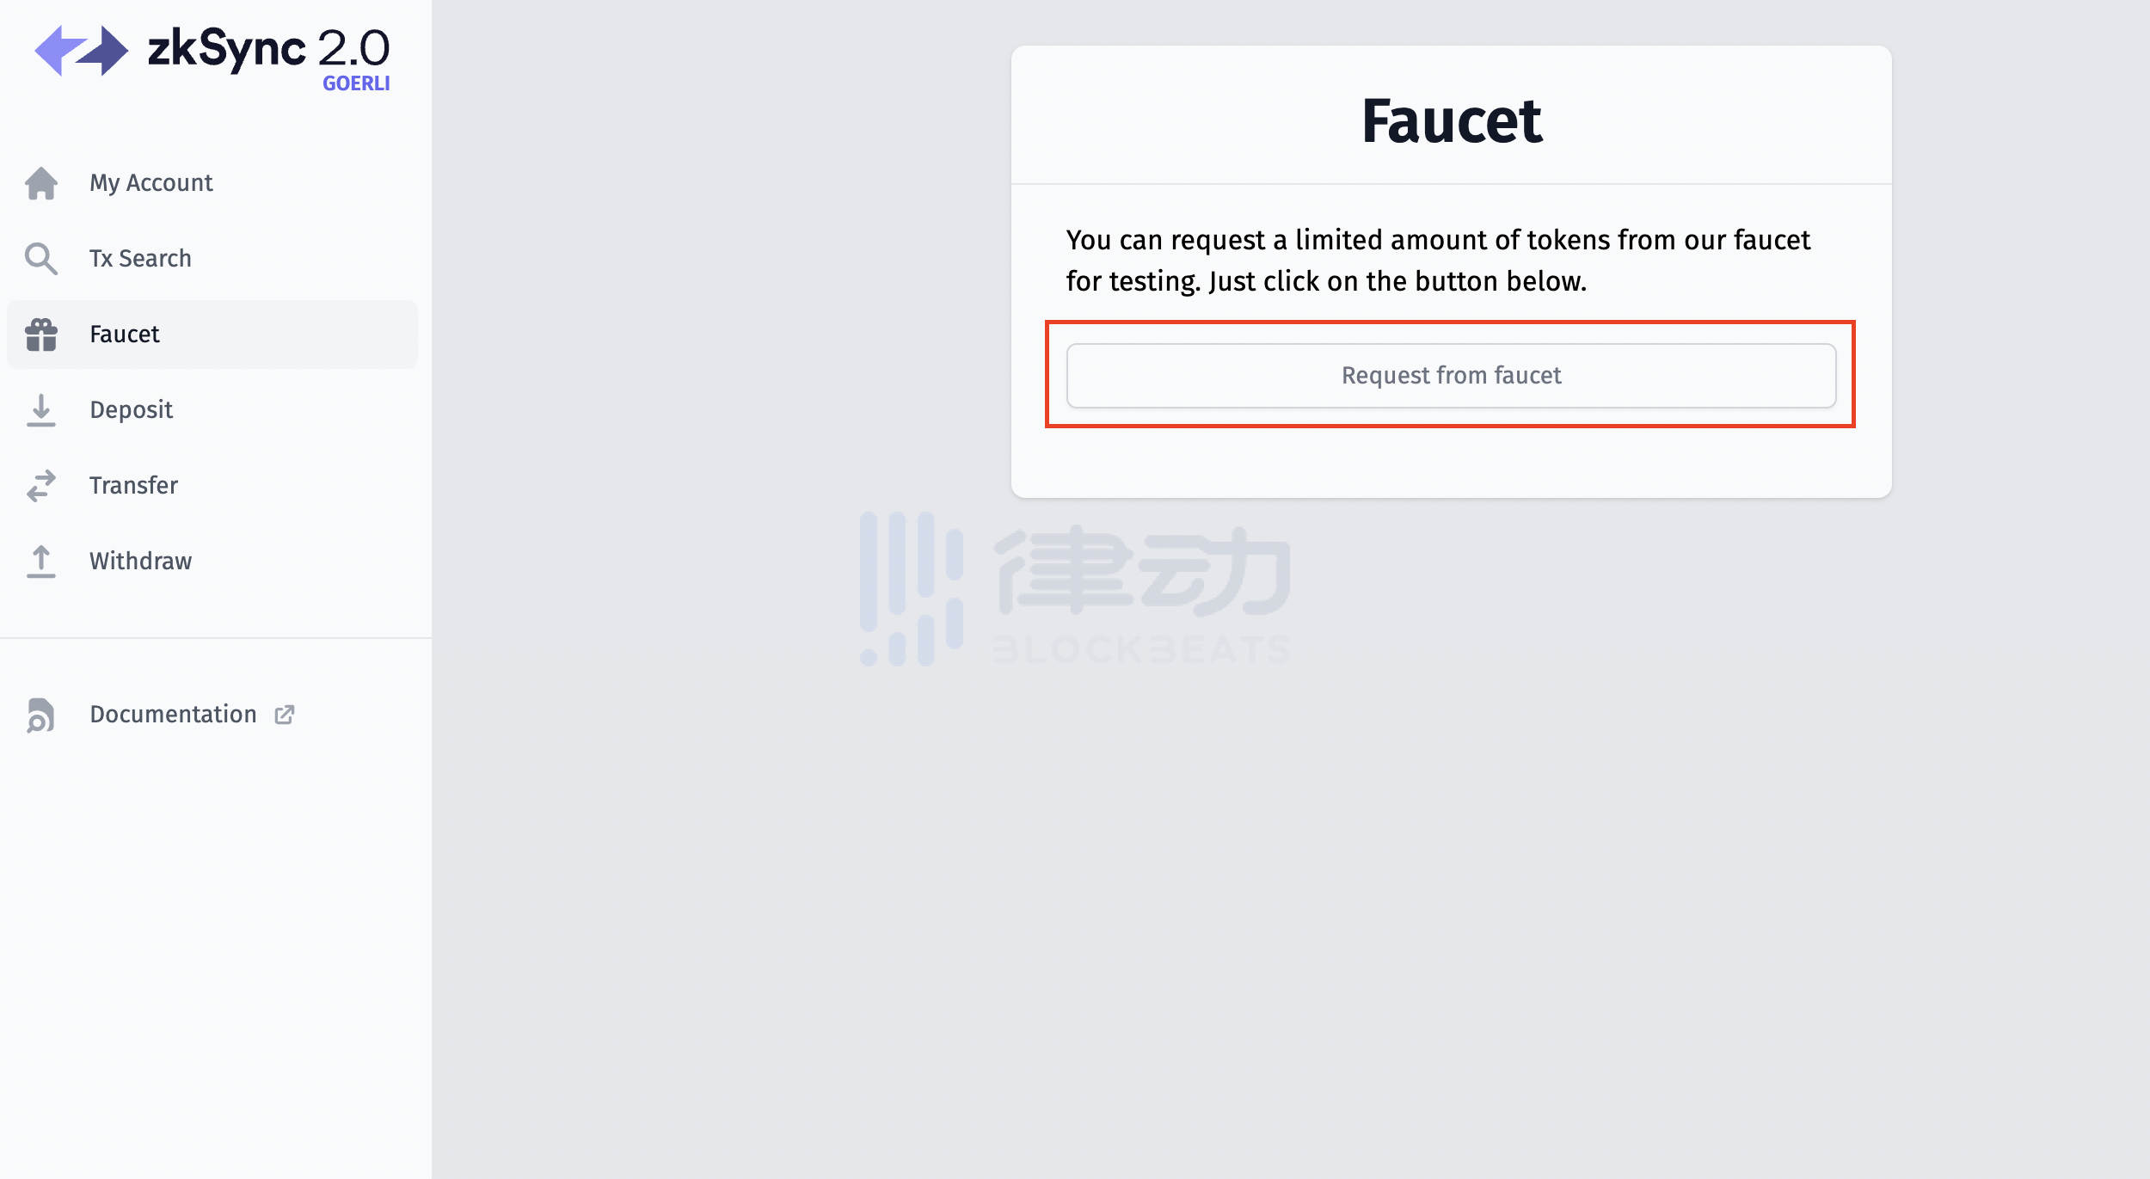Image resolution: width=2150 pixels, height=1179 pixels.
Task: Click the gift icon next to Faucet
Action: point(41,335)
